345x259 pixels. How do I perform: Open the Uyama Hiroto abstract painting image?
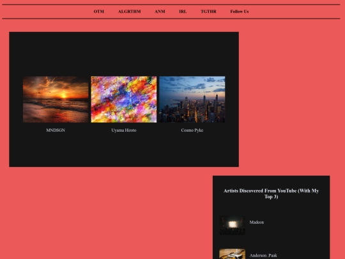[x=124, y=99]
